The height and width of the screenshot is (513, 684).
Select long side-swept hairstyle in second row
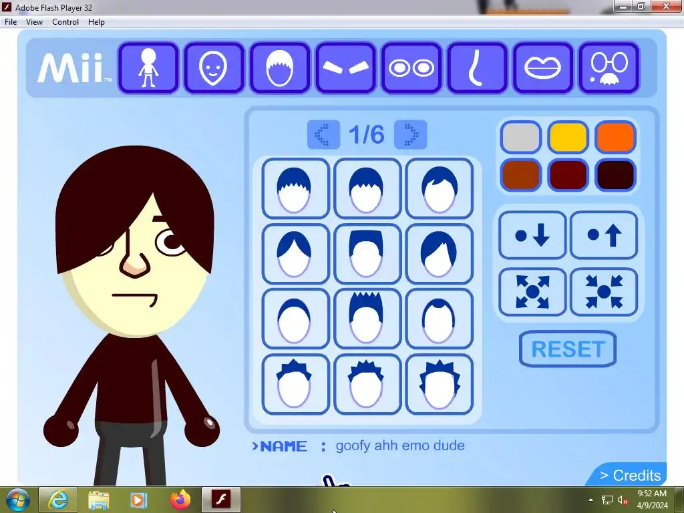(x=440, y=254)
